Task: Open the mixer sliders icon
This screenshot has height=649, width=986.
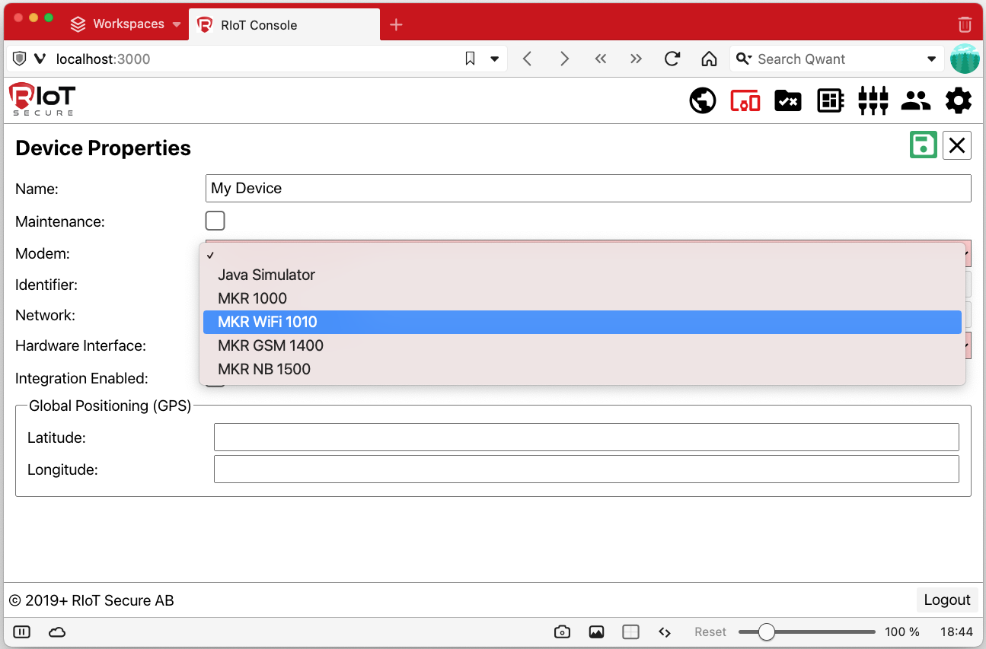Action: [873, 100]
